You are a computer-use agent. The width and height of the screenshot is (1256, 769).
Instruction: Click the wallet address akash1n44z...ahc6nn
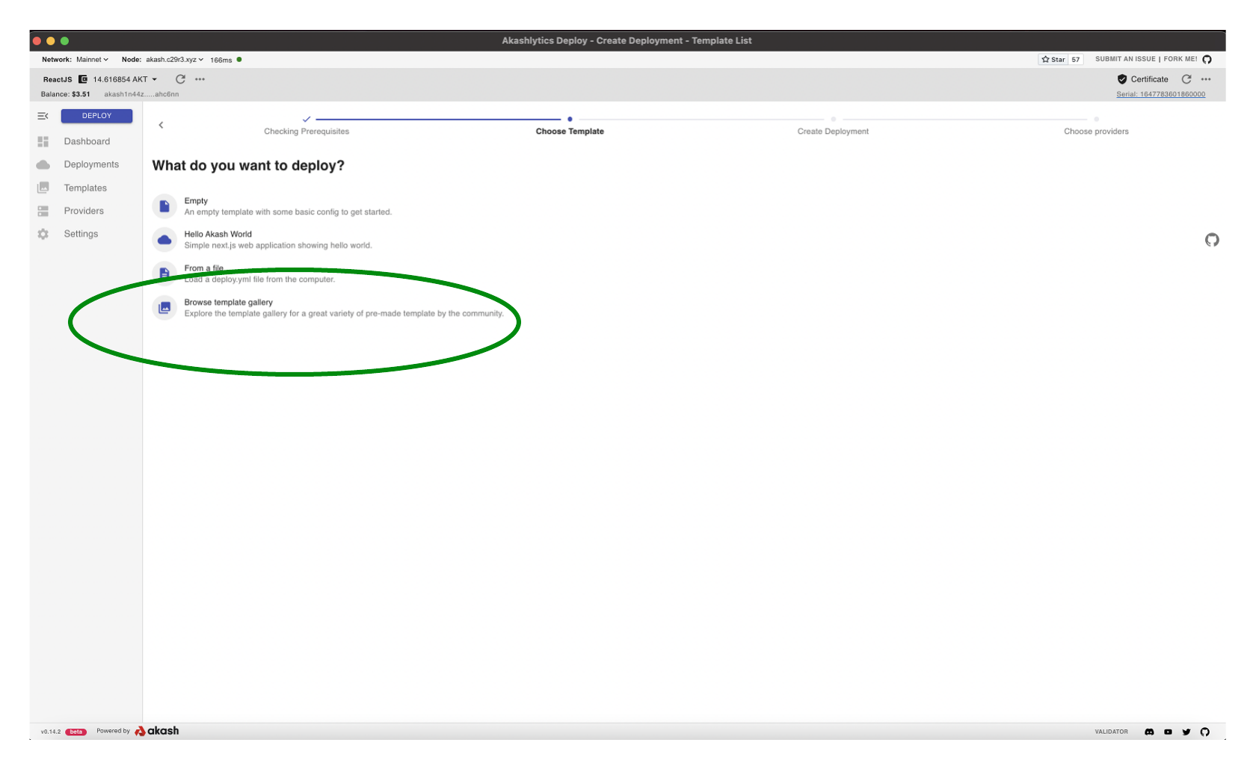click(141, 94)
